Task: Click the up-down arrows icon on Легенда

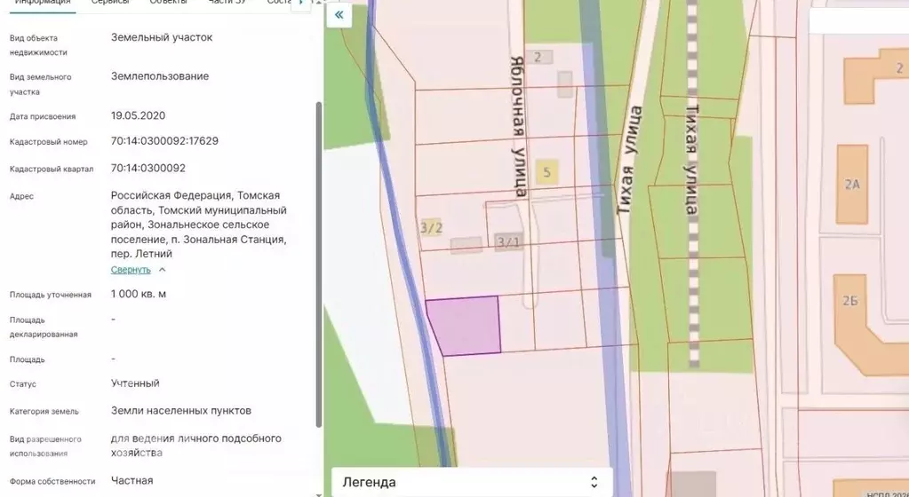Action: point(594,482)
